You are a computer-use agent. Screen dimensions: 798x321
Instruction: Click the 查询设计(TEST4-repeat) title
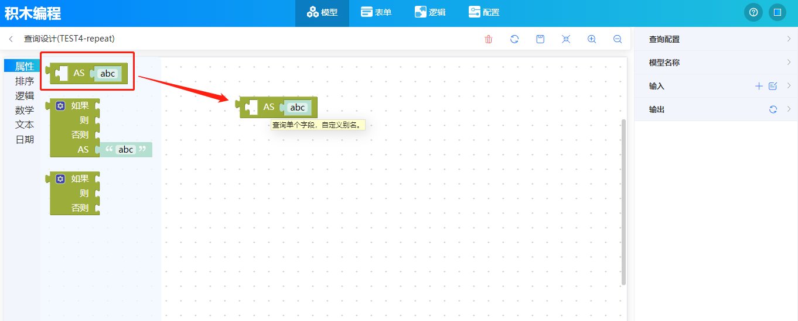click(69, 39)
